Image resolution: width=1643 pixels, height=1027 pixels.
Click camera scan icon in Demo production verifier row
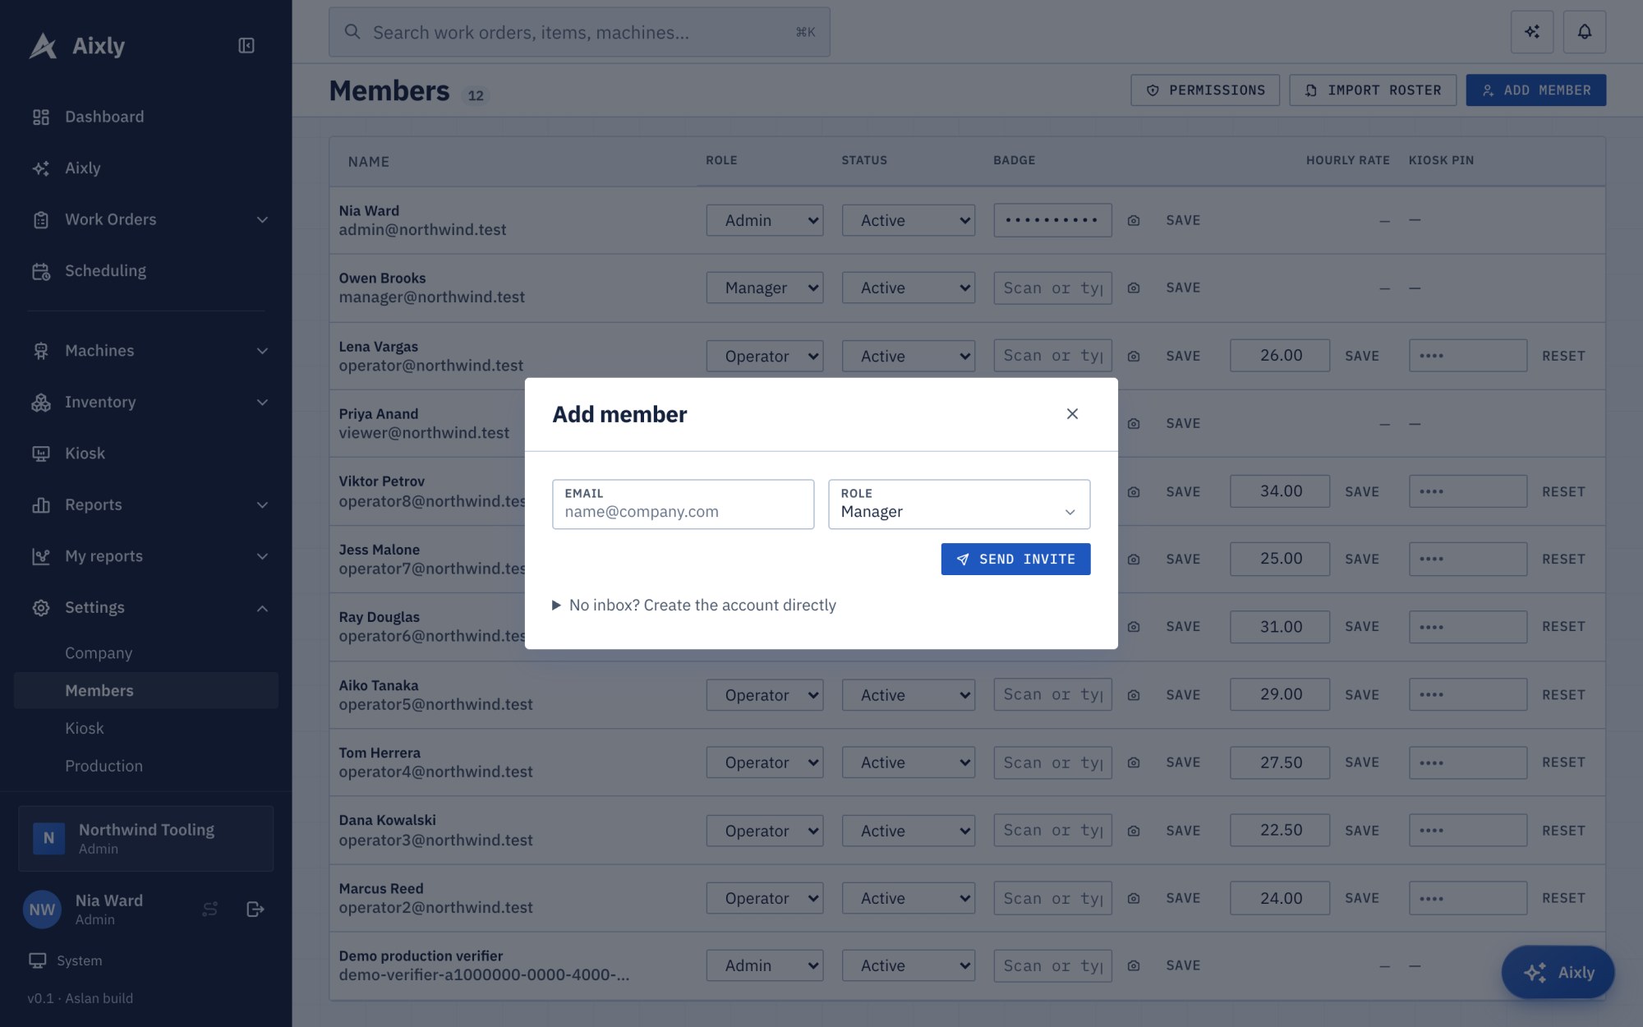point(1134,966)
